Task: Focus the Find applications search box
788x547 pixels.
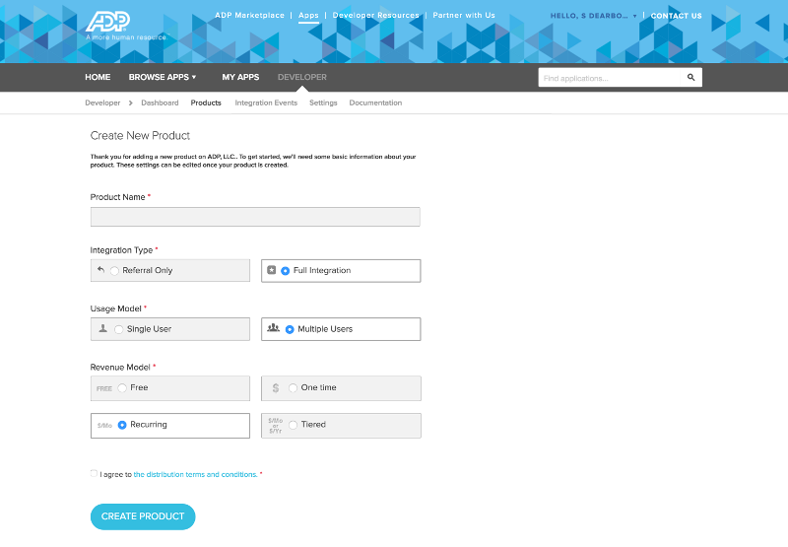Action: pos(609,78)
